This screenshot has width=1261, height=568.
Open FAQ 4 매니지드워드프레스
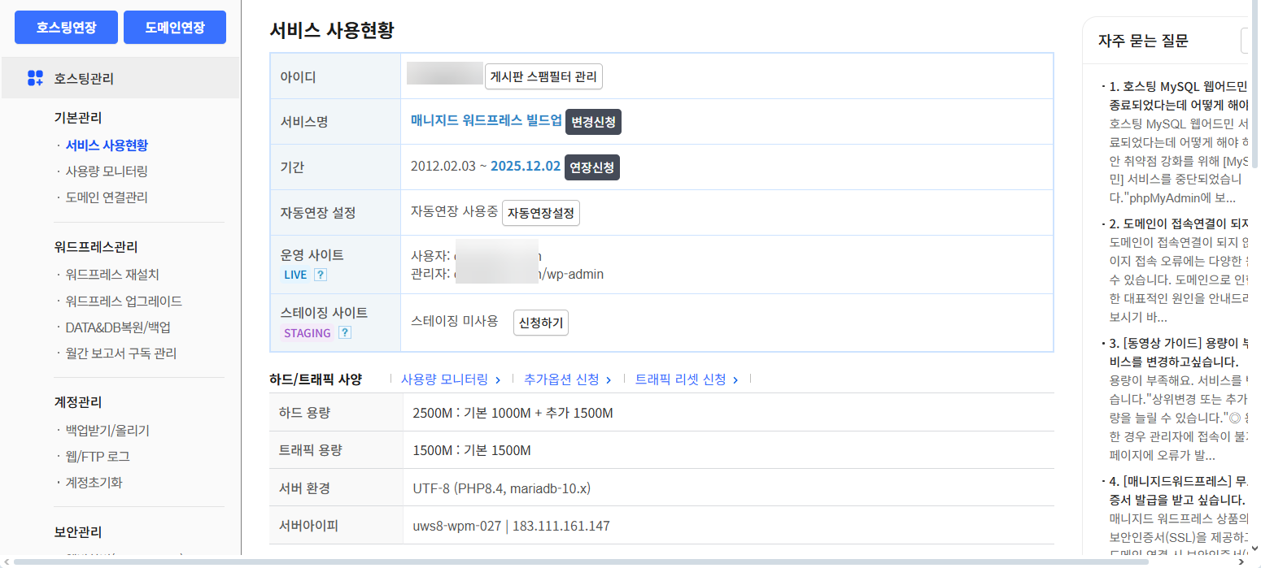click(x=1178, y=490)
